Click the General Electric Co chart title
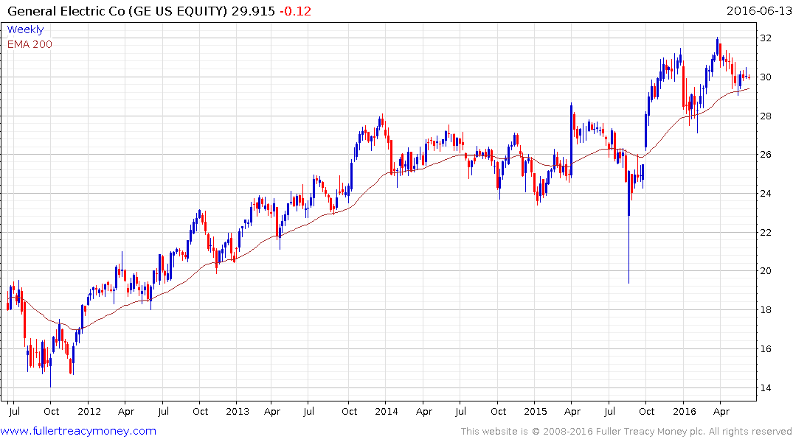The width and height of the screenshot is (793, 442). (x=117, y=10)
